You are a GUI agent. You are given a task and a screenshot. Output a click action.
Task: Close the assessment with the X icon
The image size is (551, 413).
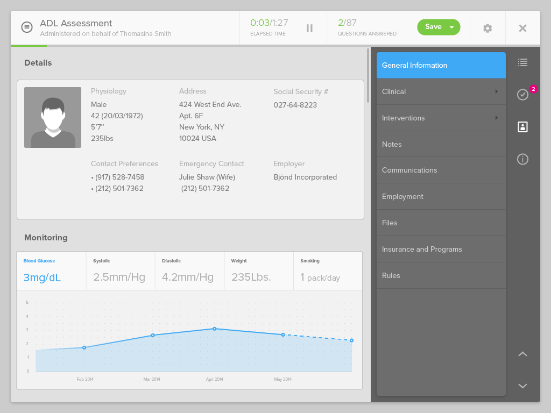[x=522, y=28]
